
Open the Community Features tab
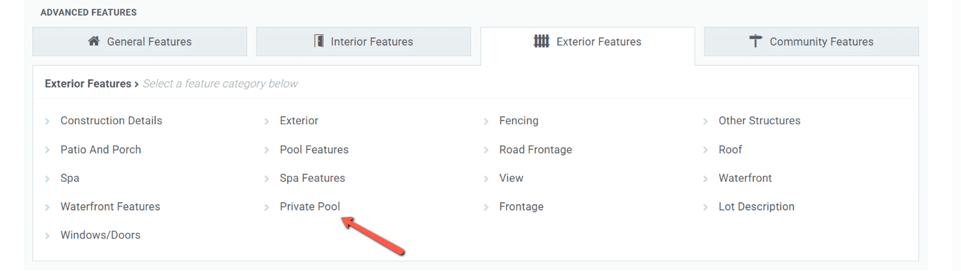coord(811,41)
